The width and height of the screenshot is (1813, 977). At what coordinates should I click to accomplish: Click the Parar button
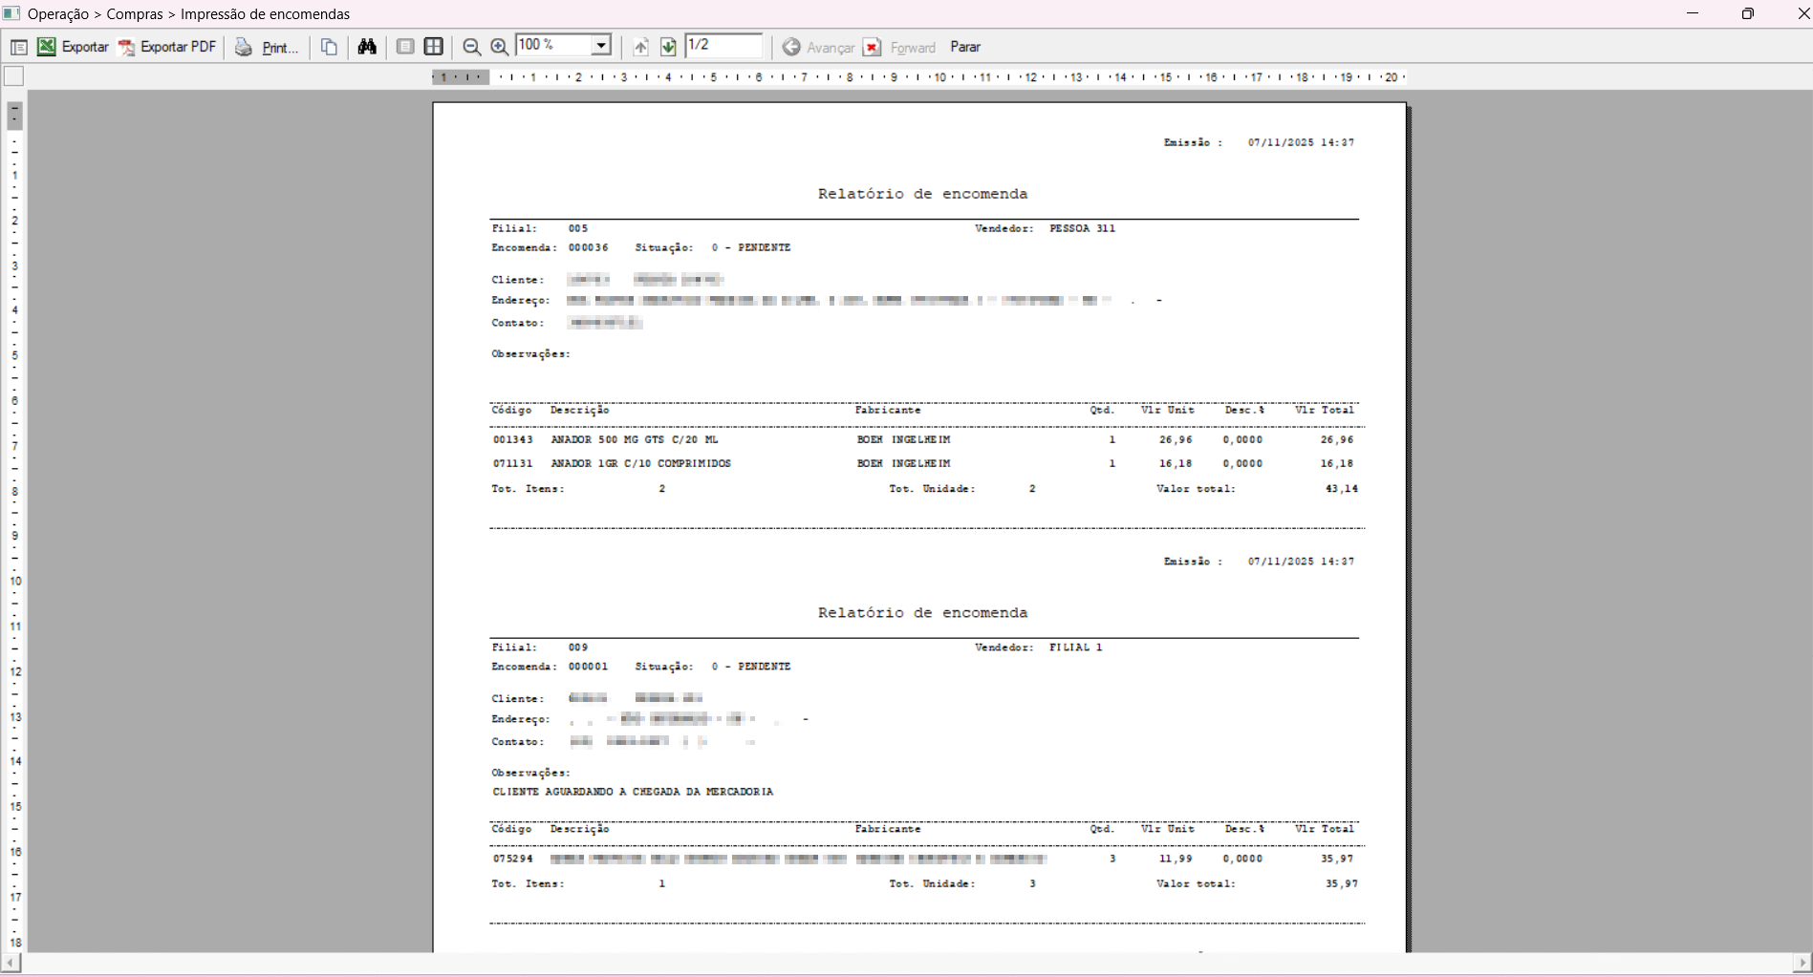(965, 47)
